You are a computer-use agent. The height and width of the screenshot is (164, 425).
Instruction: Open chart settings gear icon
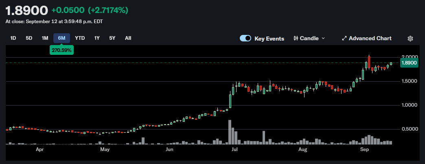(410, 39)
